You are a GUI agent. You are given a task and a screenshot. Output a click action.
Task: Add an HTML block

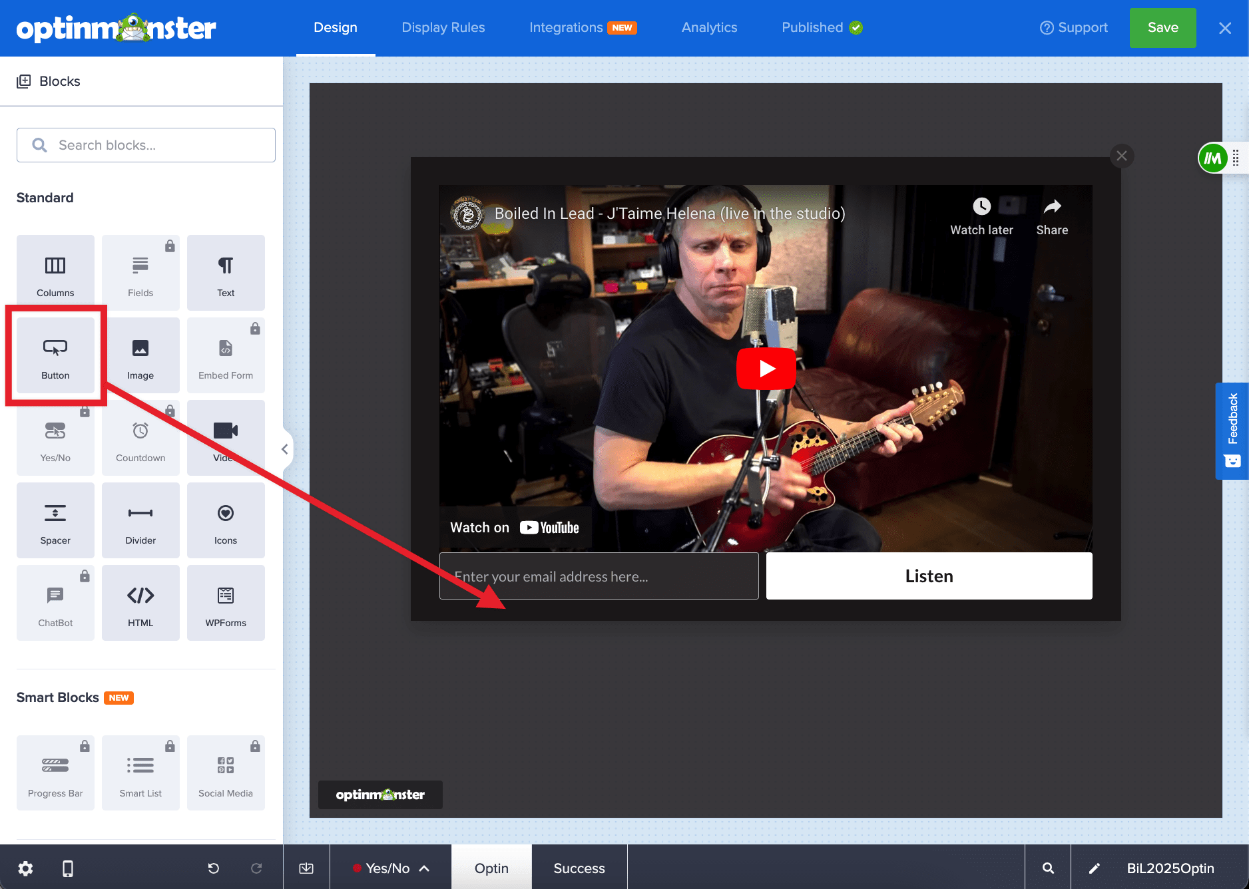(x=140, y=603)
